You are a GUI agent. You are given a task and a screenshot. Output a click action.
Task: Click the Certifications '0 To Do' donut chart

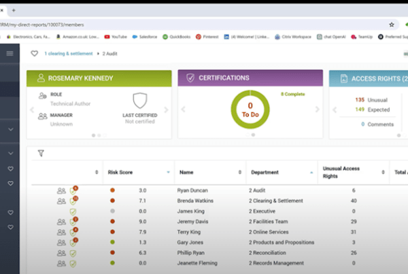tap(250, 109)
